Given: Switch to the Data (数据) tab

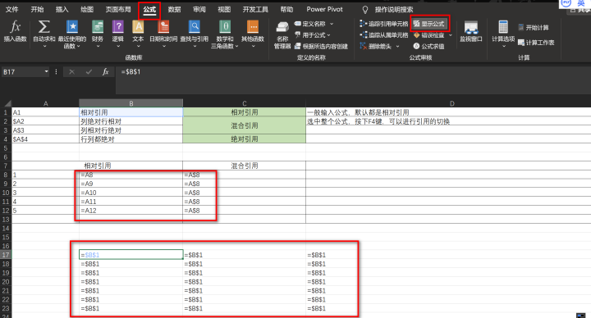Looking at the screenshot, I should pyautogui.click(x=174, y=9).
